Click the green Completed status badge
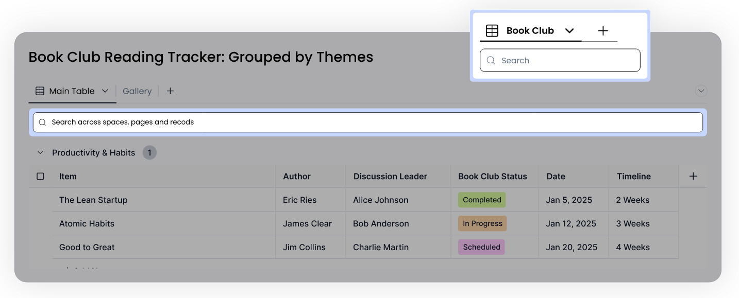The width and height of the screenshot is (739, 298). [482, 200]
